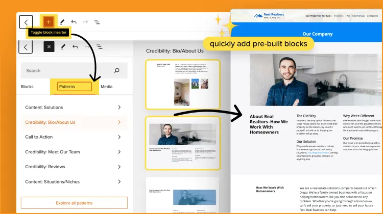This screenshot has width=383, height=214.
Task: Expand the Call to Action chevron
Action: 119,137
